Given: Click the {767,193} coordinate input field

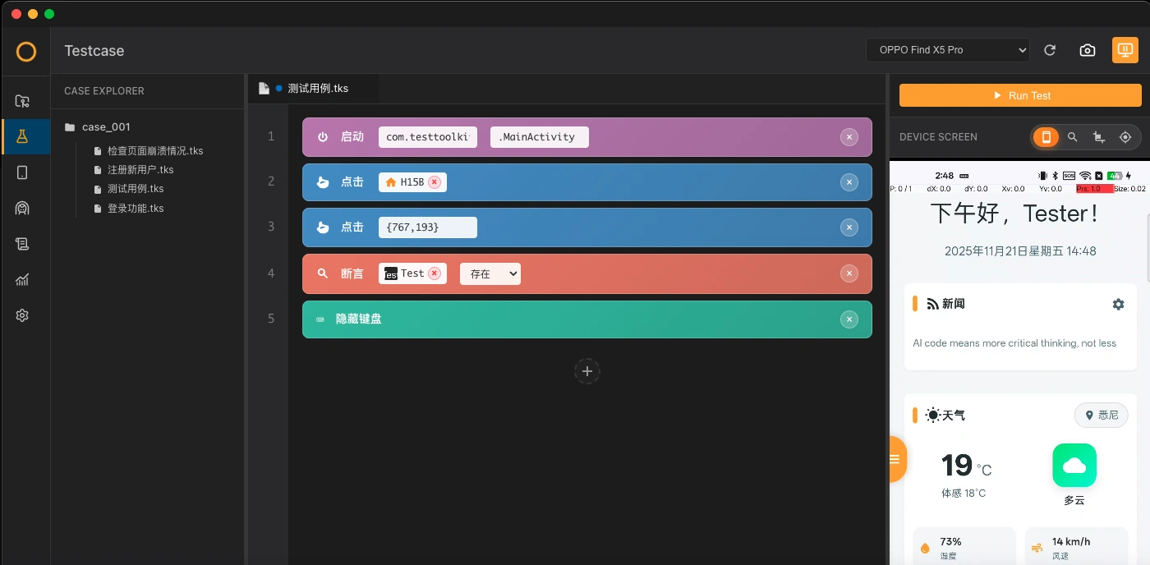Looking at the screenshot, I should [x=427, y=227].
